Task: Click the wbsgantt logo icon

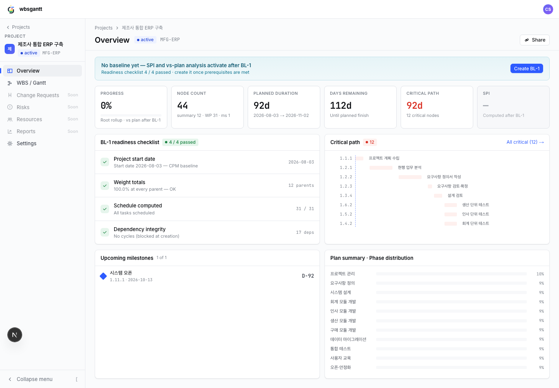Action: pos(11,9)
